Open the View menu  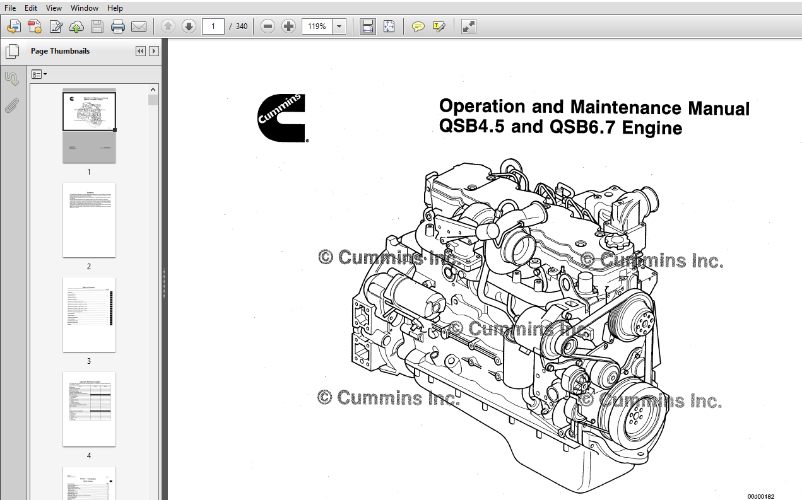54,8
